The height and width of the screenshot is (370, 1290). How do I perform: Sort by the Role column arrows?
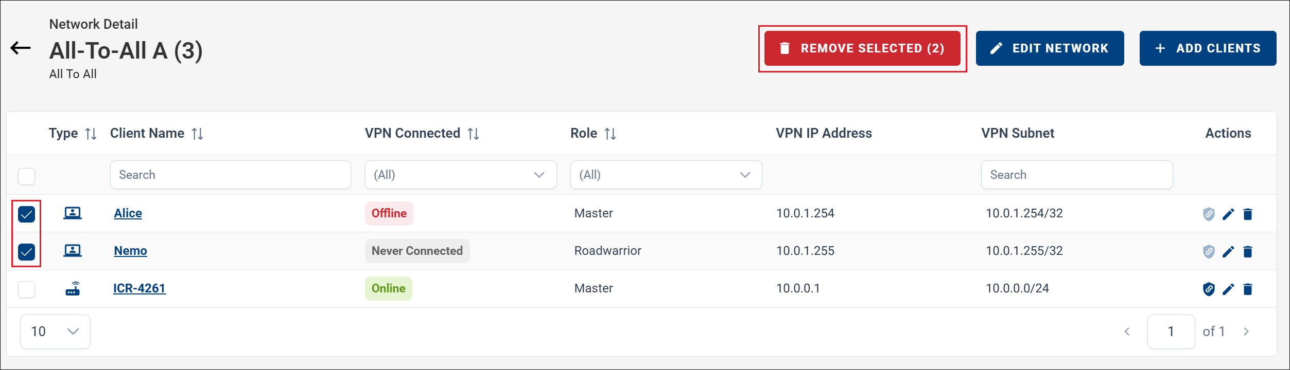click(610, 134)
